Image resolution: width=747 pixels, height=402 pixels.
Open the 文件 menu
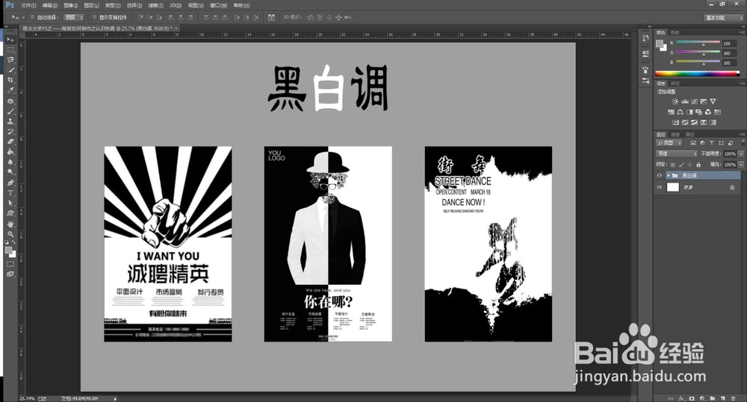(28, 5)
